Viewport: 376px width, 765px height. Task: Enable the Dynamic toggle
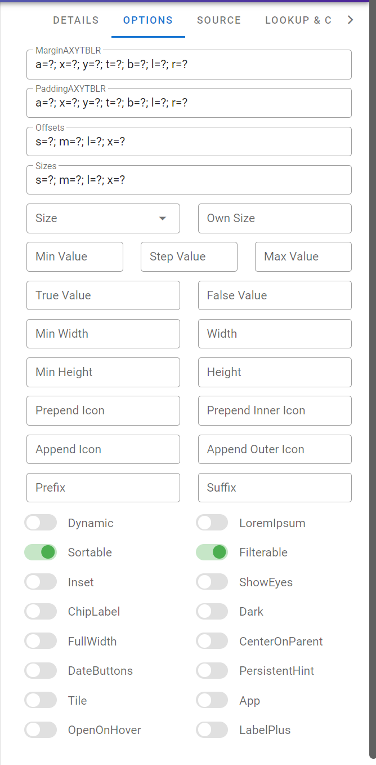[41, 523]
